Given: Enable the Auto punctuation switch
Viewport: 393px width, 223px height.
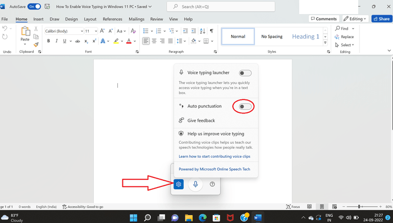Looking at the screenshot, I should (245, 106).
